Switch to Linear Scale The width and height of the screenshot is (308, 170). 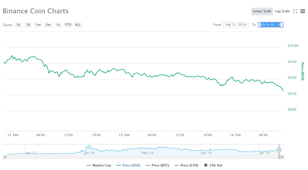tap(262, 11)
